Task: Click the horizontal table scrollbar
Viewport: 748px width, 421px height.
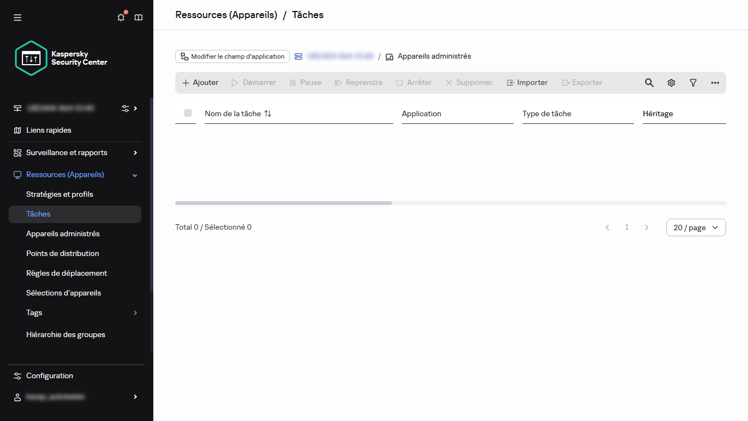Action: pos(284,203)
